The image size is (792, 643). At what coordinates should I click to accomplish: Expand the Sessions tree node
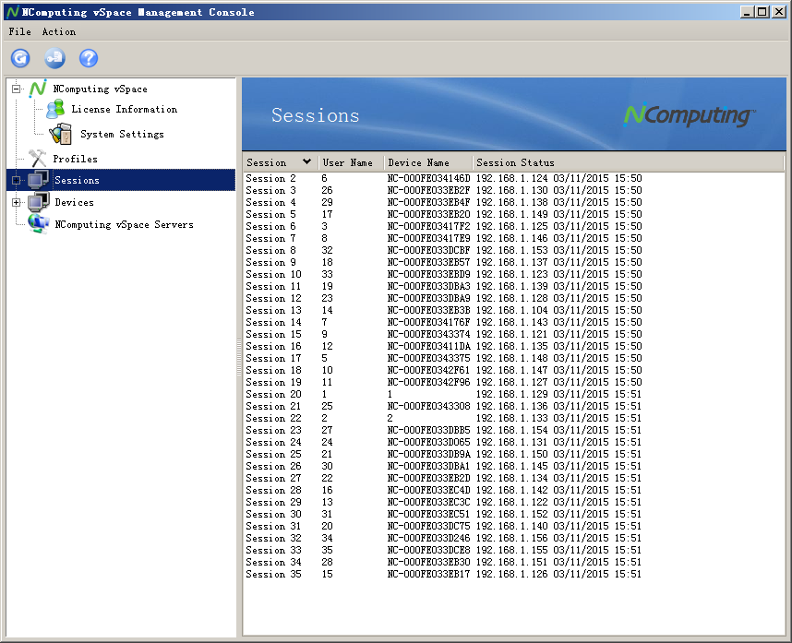(16, 181)
